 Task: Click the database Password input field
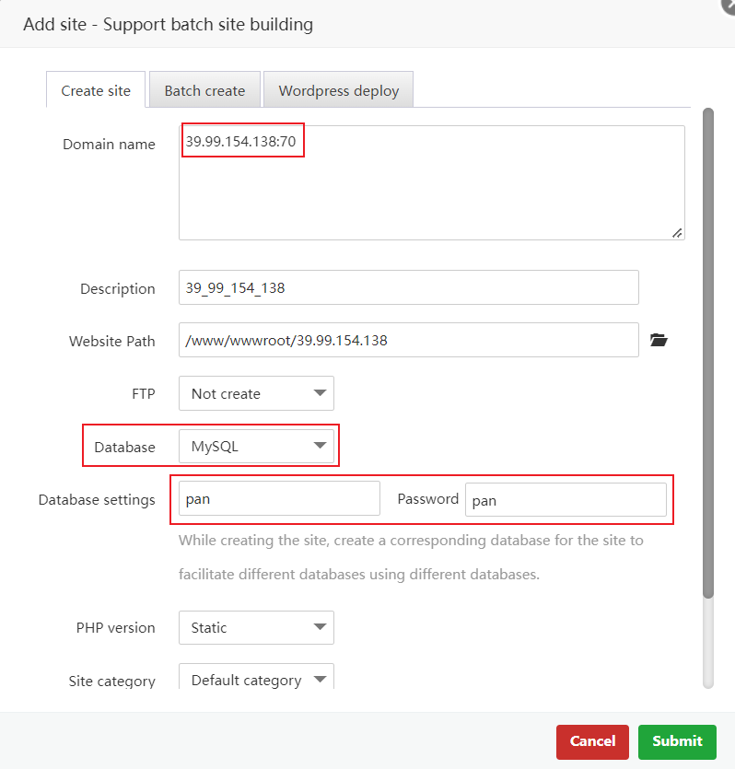(x=566, y=500)
